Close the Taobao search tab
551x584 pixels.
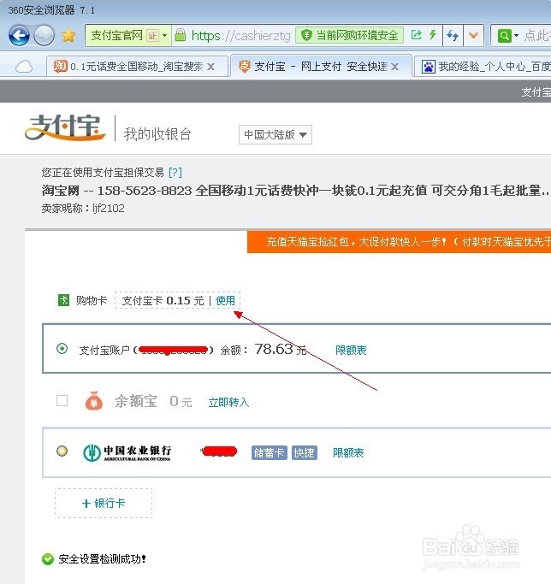tap(210, 67)
